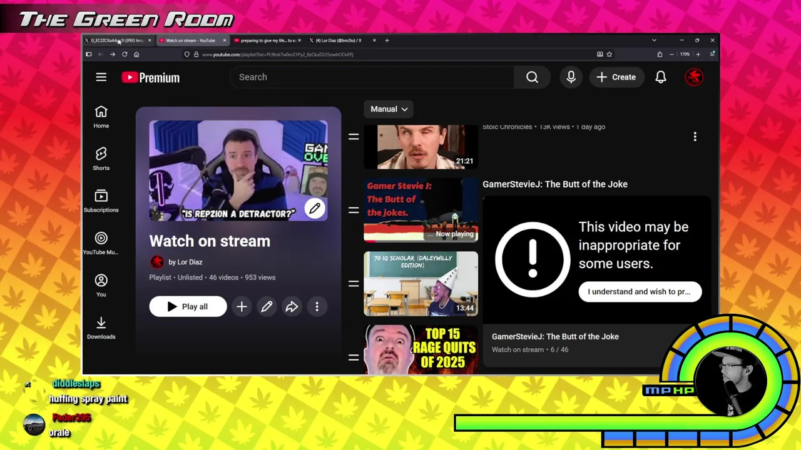Click the 'Is Repzion a detractor' cover image
Screen dimensions: 801x450
coord(238,171)
